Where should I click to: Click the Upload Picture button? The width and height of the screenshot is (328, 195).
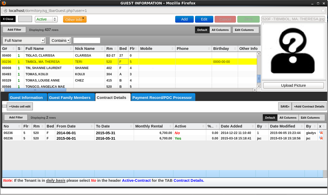pos(293,85)
